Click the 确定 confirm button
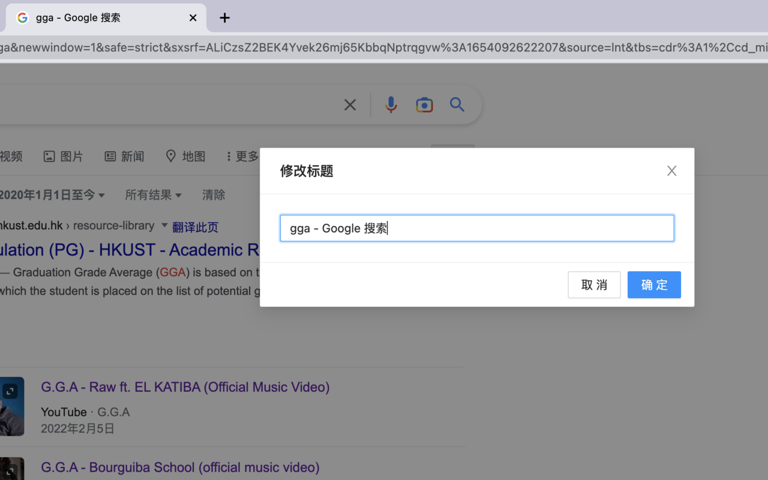Viewport: 768px width, 480px height. (654, 284)
